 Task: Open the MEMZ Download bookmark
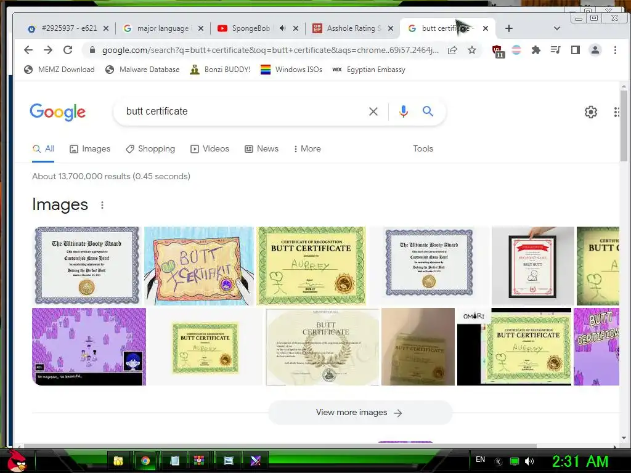click(59, 70)
